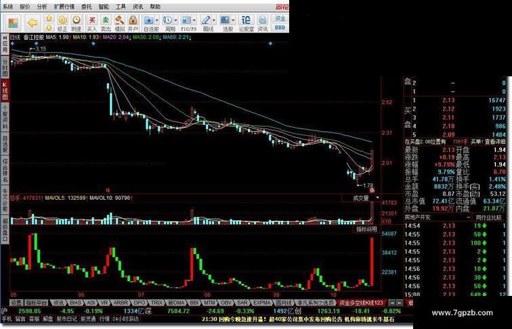Open the 模拟 simulated trading gavel icon
This screenshot has width=512, height=329.
(x=119, y=23)
